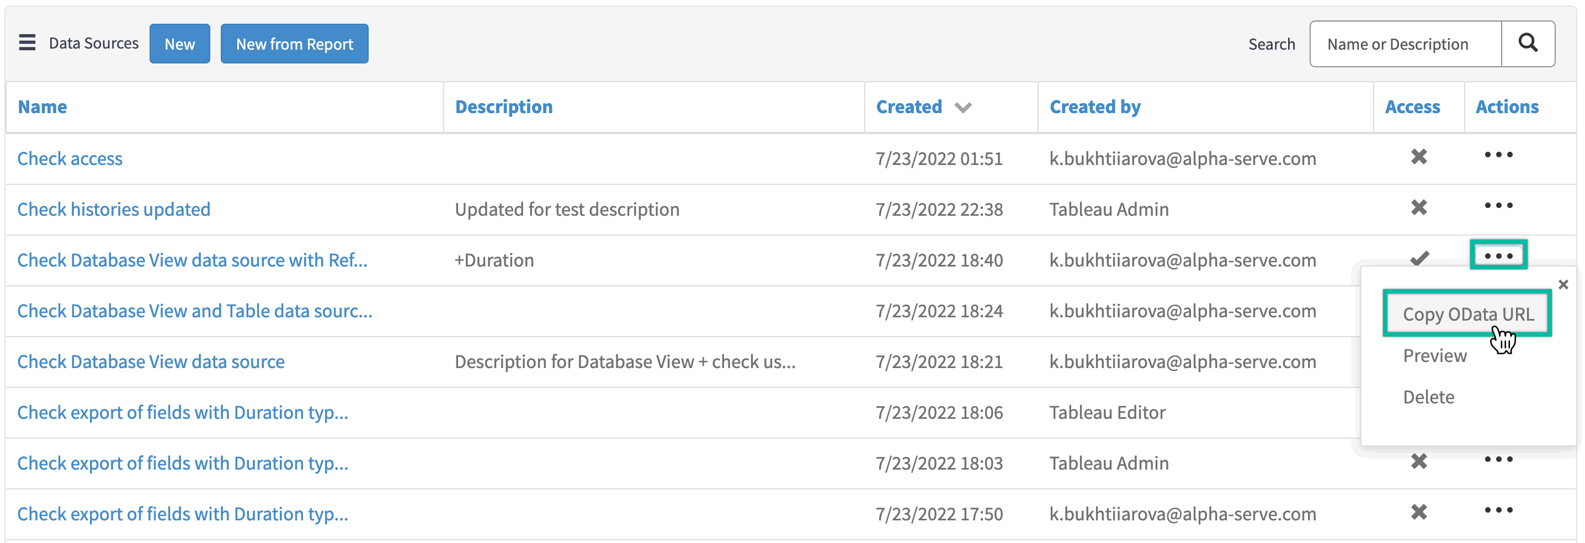Close the open actions popup
Viewport: 1585px width, 543px height.
tap(1563, 284)
